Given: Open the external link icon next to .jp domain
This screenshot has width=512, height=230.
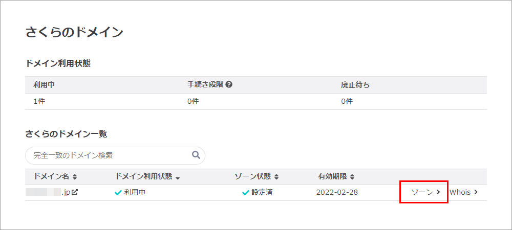Looking at the screenshot, I should (75, 192).
